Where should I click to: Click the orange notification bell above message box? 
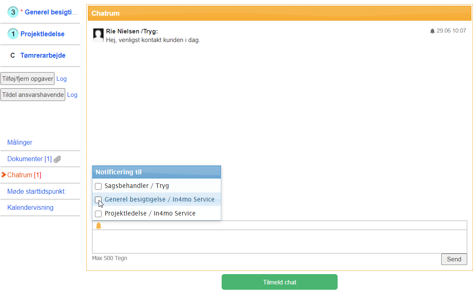click(98, 225)
